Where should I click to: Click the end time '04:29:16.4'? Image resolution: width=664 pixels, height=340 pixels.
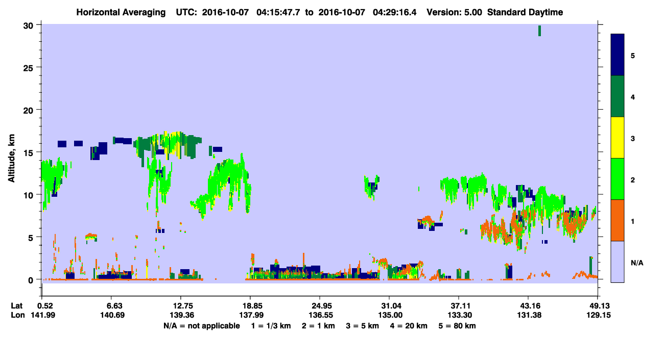(395, 12)
